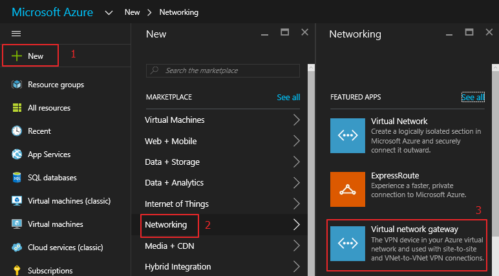Viewport: 499px width, 276px height.
Task: Minimize the Networking blade
Action: (x=449, y=35)
